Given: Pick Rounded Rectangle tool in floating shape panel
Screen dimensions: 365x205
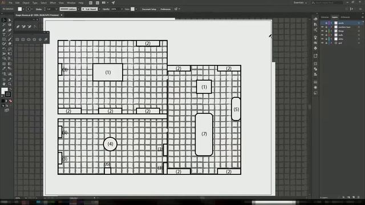Looking at the screenshot, I should tap(23, 39).
